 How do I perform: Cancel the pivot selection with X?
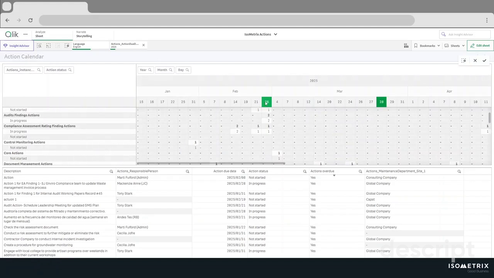[x=475, y=61]
